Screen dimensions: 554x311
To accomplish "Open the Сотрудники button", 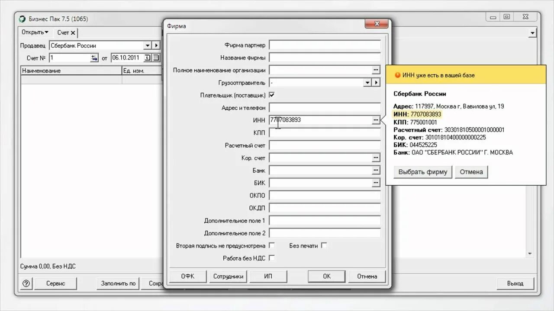I will coord(229,276).
